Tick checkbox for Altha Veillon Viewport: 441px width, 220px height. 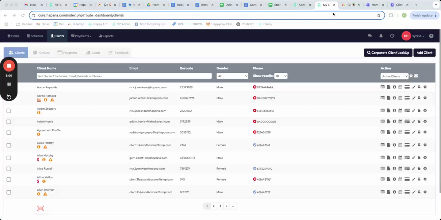tap(9, 180)
